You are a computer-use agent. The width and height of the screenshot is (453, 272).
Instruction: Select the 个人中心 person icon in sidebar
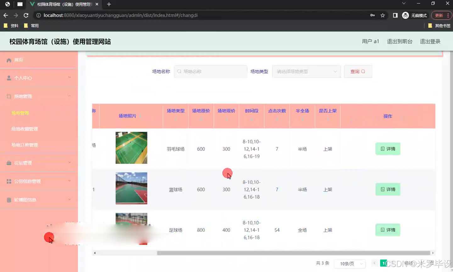(9, 77)
